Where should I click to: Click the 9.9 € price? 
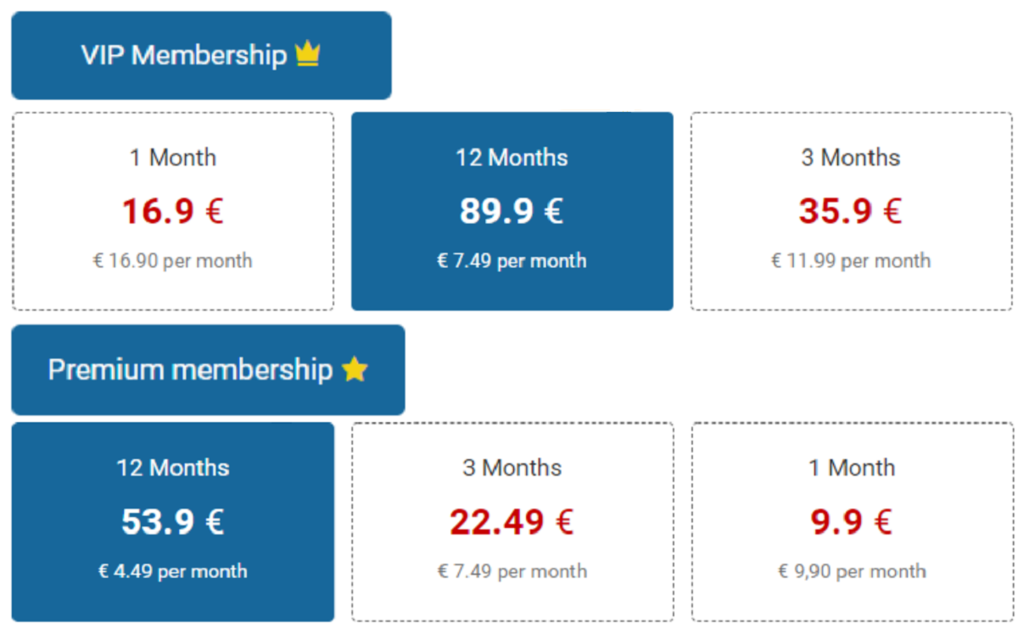[852, 522]
